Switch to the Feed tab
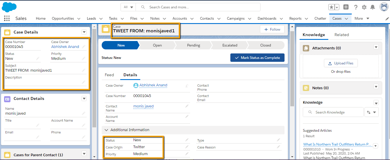 click(109, 75)
